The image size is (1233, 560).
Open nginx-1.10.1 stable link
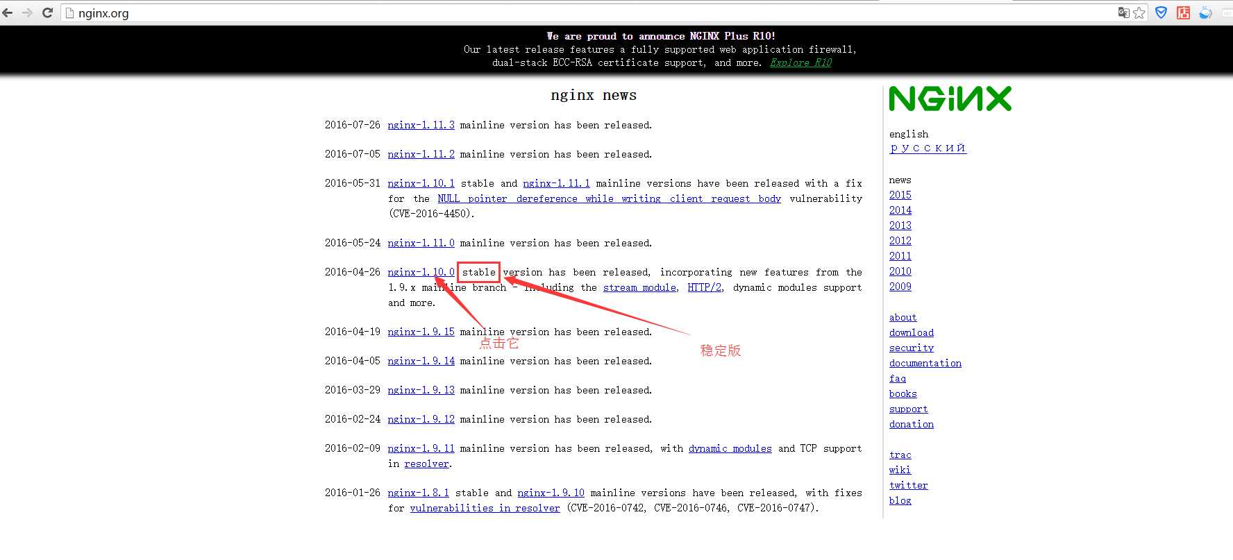[421, 183]
